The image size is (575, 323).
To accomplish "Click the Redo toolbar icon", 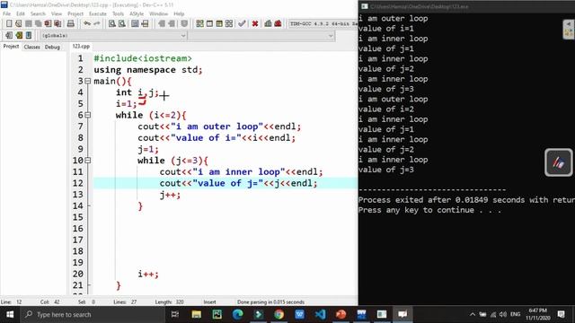I will click(97, 24).
